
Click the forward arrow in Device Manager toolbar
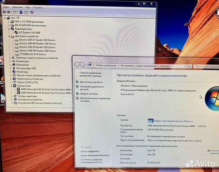(x=9, y=12)
